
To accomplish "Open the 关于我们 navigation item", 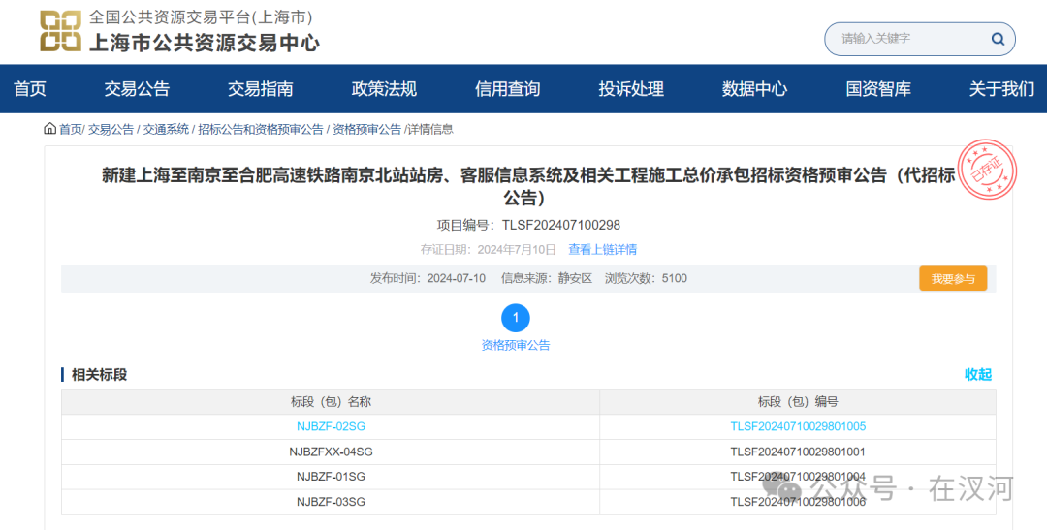I will (x=1001, y=89).
